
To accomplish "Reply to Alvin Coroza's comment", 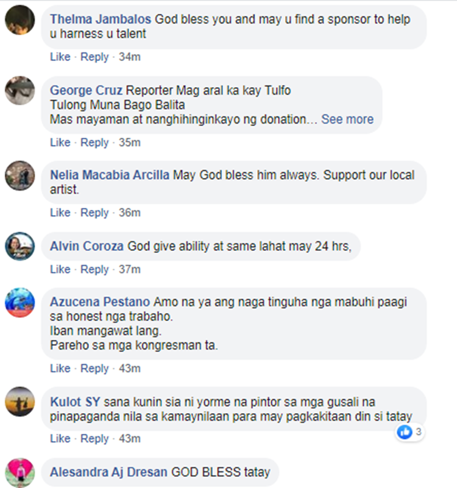I will click(94, 269).
